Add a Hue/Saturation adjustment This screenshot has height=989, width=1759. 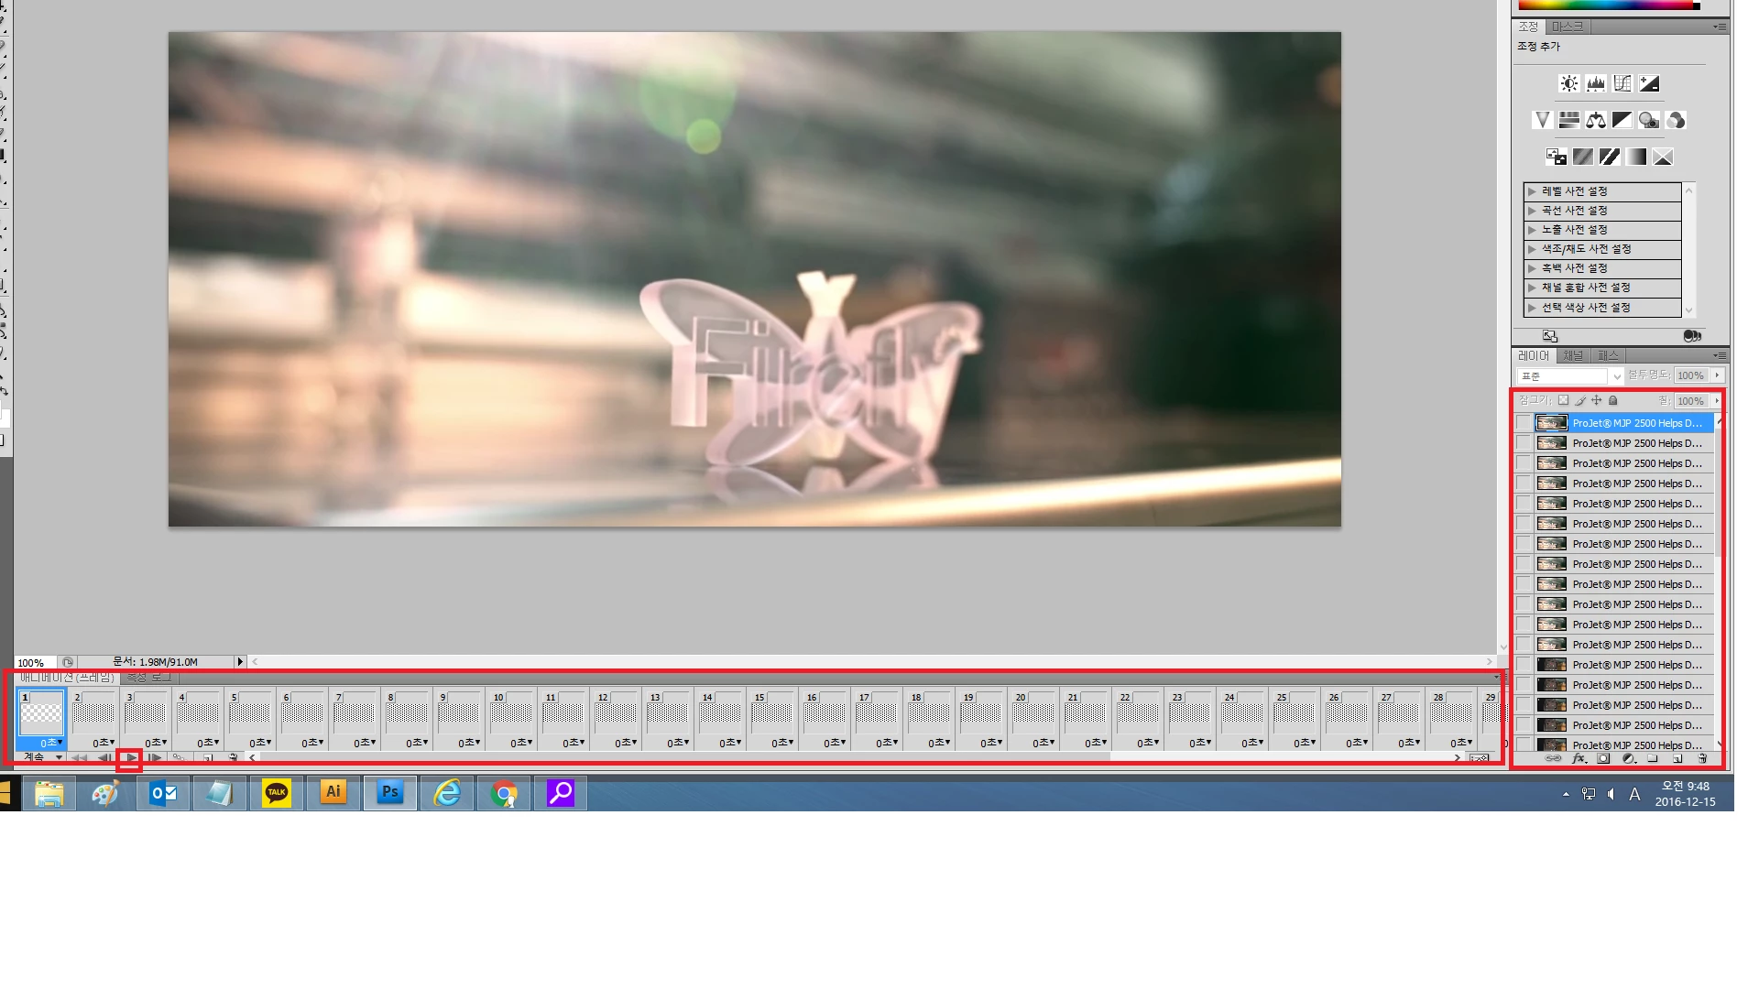[1569, 120]
